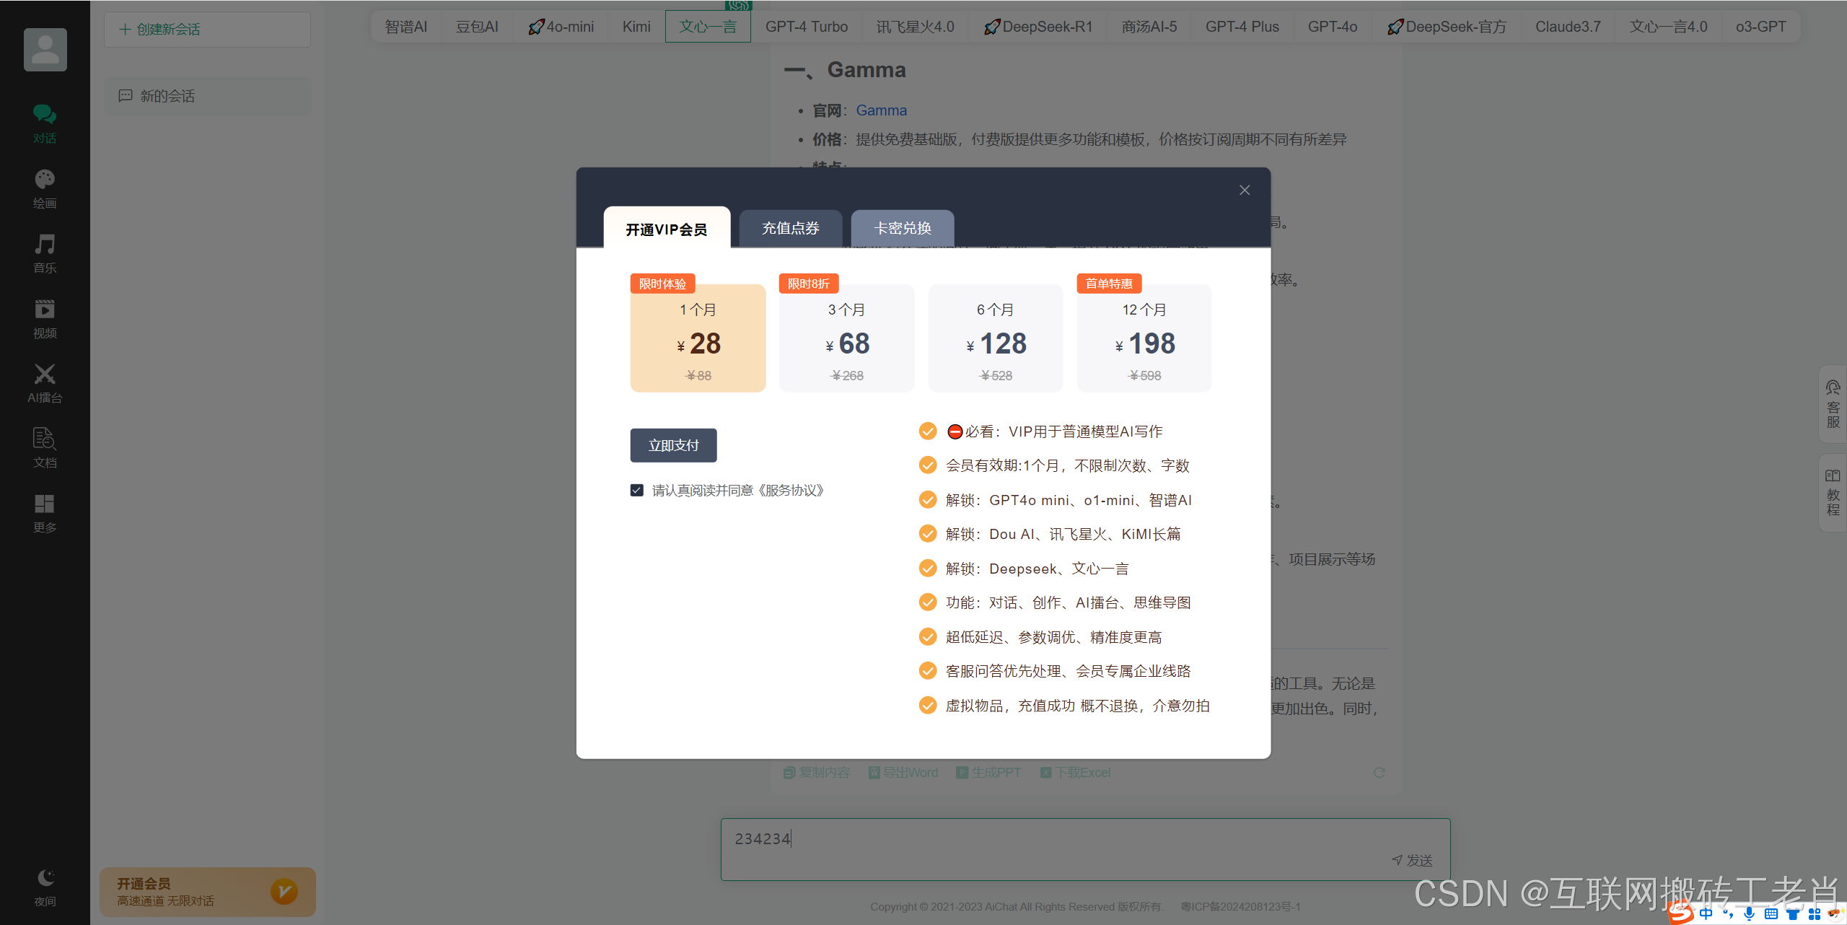Open the AI擂台 arena icon

[45, 375]
